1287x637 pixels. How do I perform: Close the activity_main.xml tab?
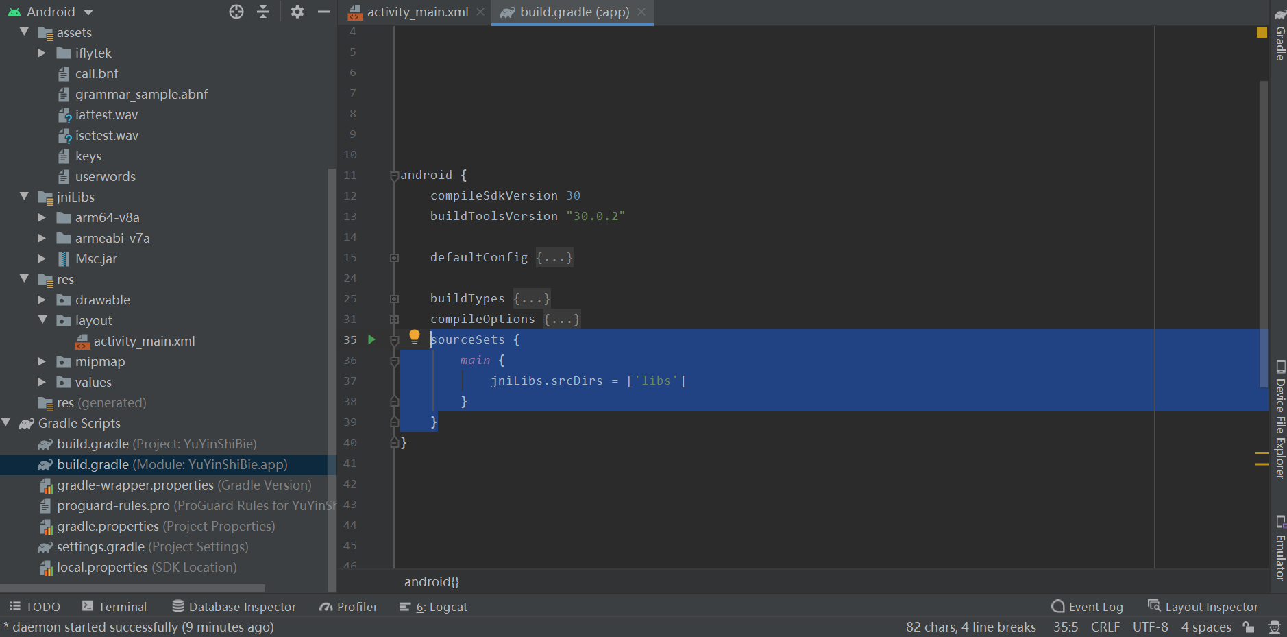[480, 12]
